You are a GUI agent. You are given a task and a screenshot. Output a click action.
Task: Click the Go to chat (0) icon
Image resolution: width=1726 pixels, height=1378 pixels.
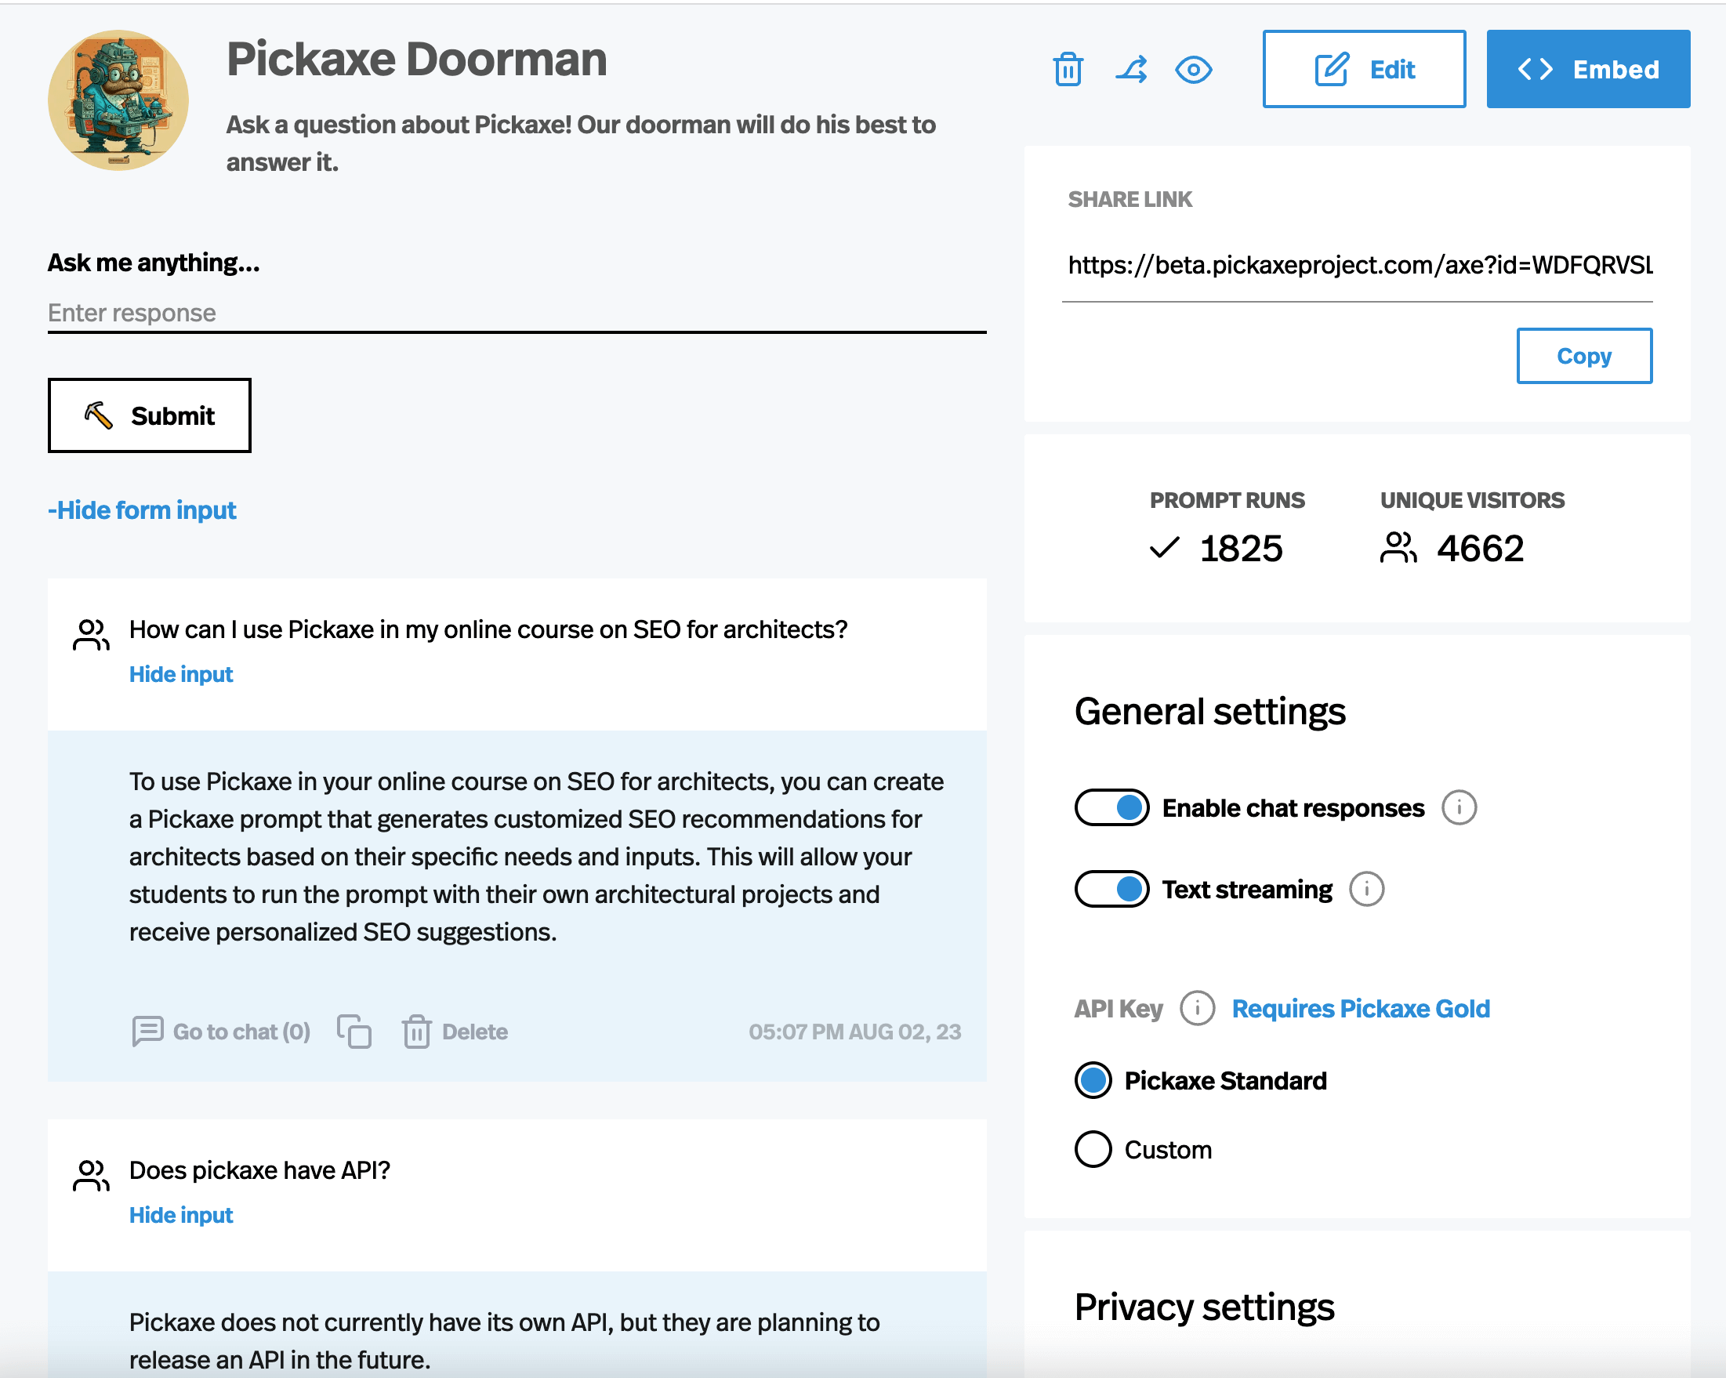tap(148, 1032)
